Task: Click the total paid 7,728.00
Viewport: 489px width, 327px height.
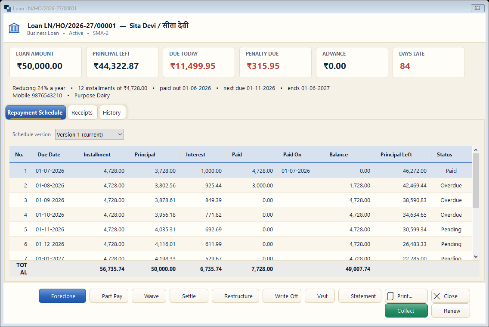Action: pos(262,269)
